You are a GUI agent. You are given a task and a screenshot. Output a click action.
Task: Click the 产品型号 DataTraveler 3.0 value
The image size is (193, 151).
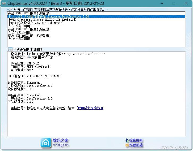coord(39,99)
